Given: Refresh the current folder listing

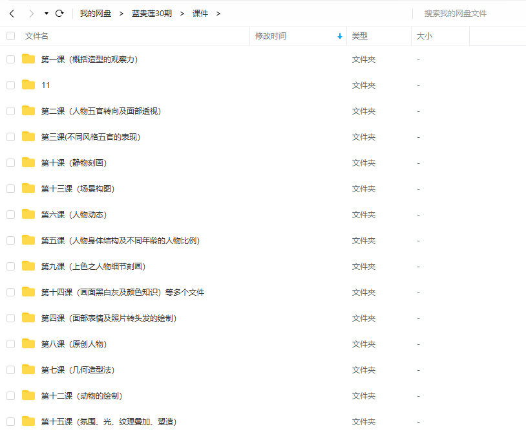Looking at the screenshot, I should coord(59,13).
